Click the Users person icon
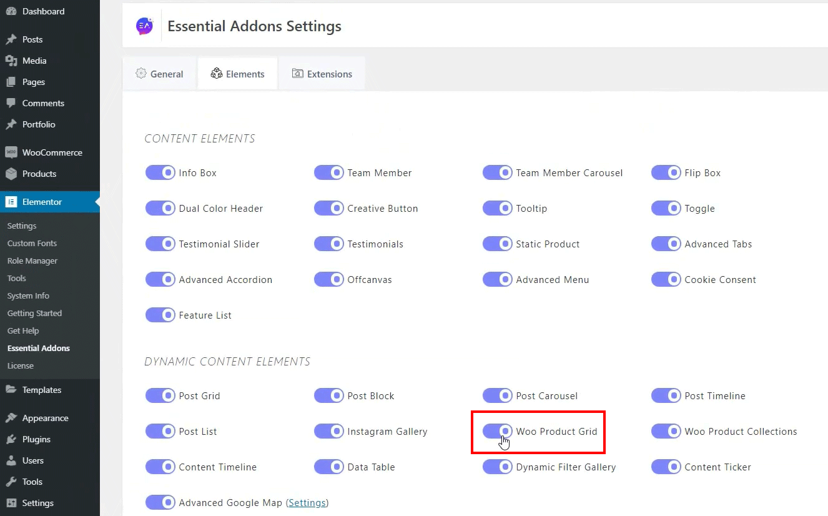The width and height of the screenshot is (828, 516). 11,460
